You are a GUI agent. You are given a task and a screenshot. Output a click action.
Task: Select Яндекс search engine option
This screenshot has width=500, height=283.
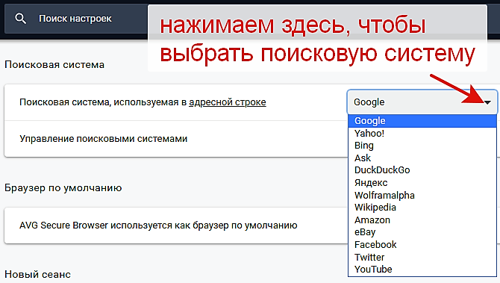coord(422,183)
